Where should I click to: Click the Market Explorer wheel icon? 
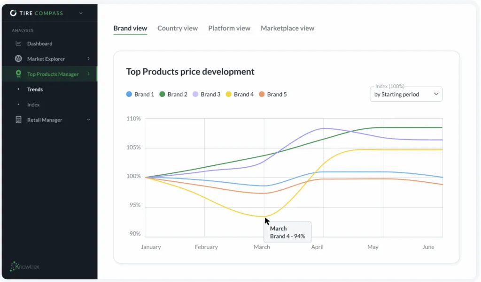18,59
